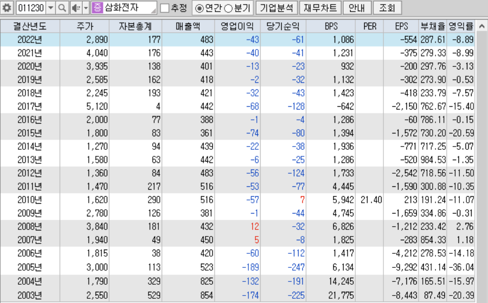Select the 2003년 row
This screenshot has height=303, width=488.
pyautogui.click(x=238, y=295)
